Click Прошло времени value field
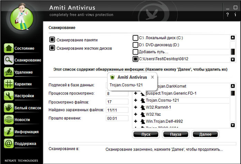The width and height of the screenshot is (241, 164). coord(117,118)
